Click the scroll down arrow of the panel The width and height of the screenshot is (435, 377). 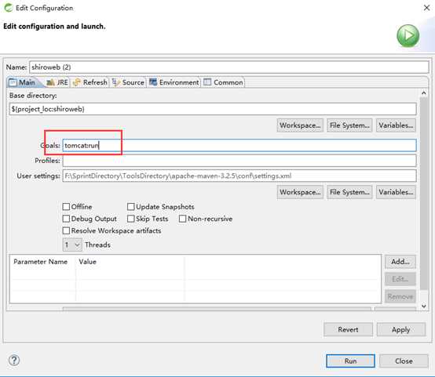[x=424, y=306]
